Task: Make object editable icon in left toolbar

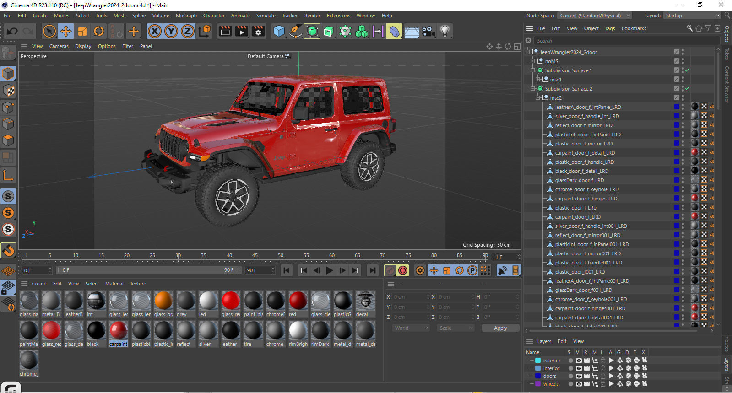Action: click(8, 53)
